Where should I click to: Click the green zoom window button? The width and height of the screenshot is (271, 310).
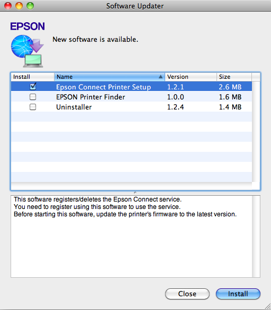pyautogui.click(x=30, y=6)
